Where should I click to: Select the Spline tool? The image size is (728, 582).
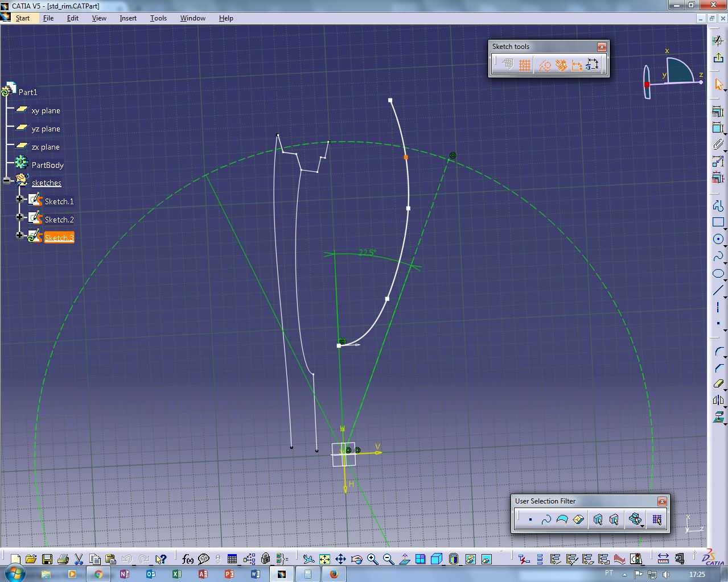click(718, 257)
